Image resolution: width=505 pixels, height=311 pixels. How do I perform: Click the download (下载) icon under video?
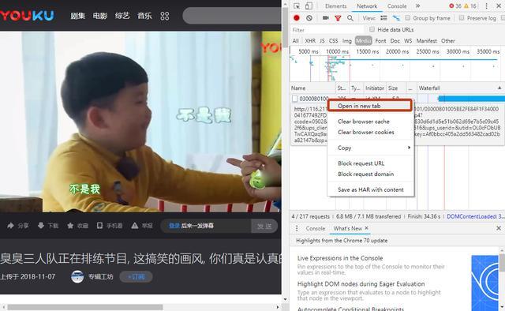tap(41, 226)
